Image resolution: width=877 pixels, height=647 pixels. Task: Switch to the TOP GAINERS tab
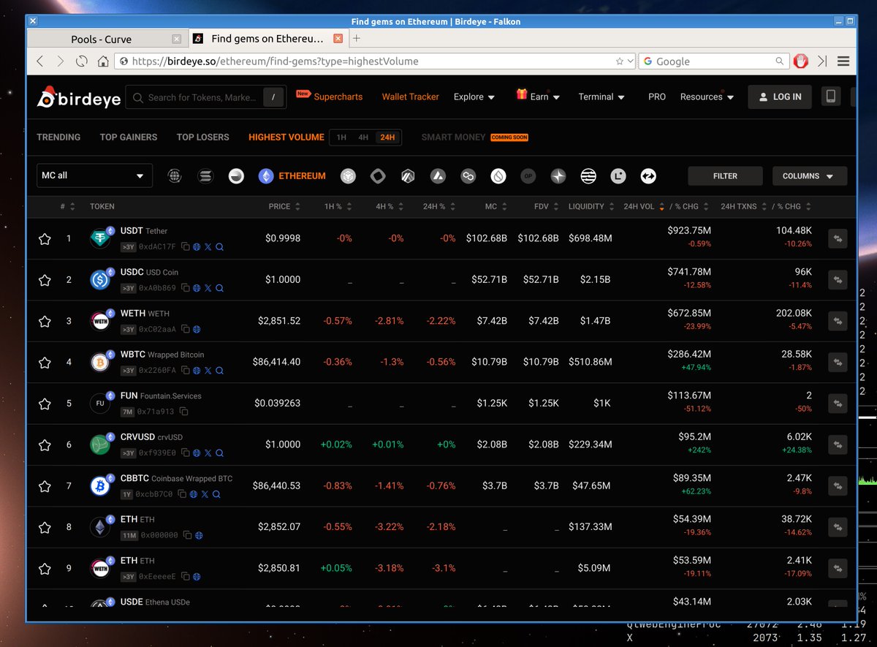(128, 137)
